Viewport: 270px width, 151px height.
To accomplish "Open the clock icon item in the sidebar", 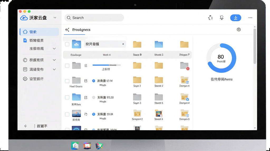I will click(x=25, y=60).
